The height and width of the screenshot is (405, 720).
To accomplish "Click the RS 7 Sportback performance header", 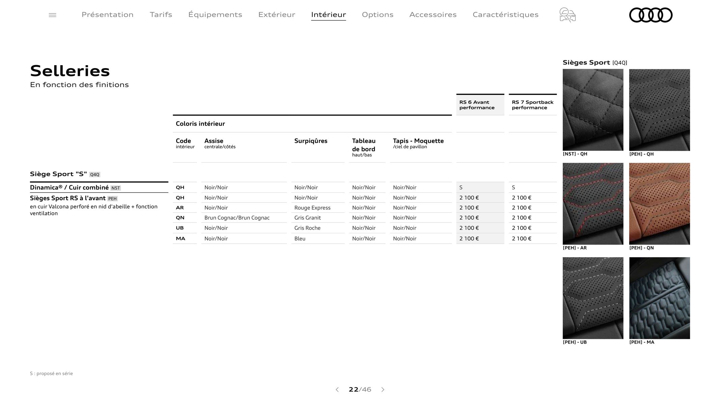I will pos(533,105).
